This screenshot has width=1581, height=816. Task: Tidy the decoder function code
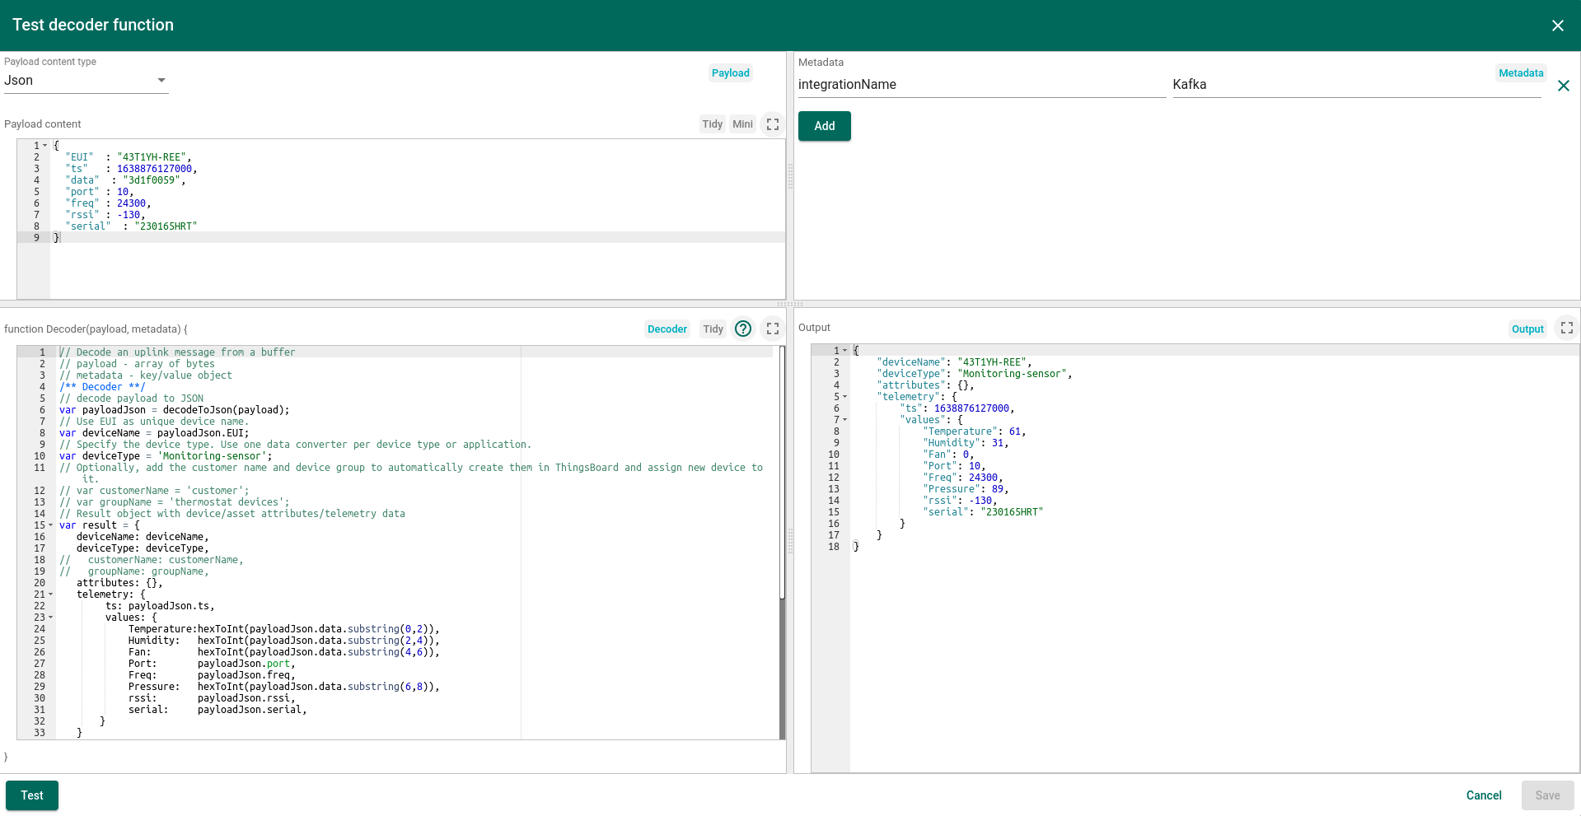(x=713, y=329)
